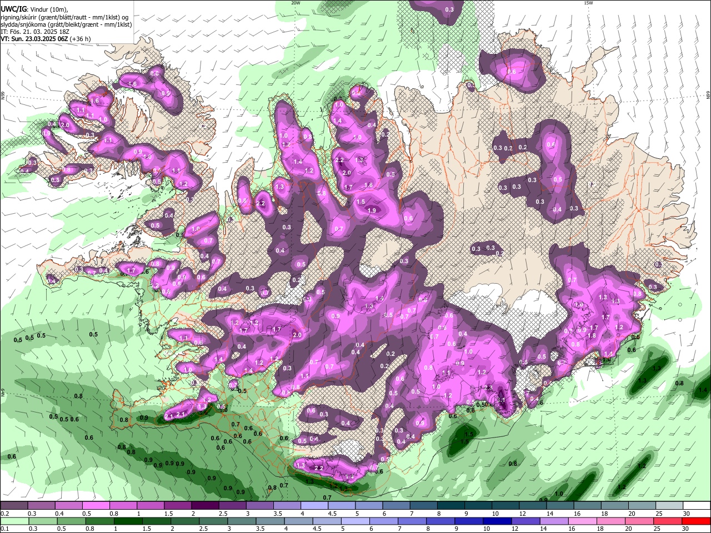Click the pale grey snow swatch between 25 and 30
711x533 pixels.
(x=669, y=505)
